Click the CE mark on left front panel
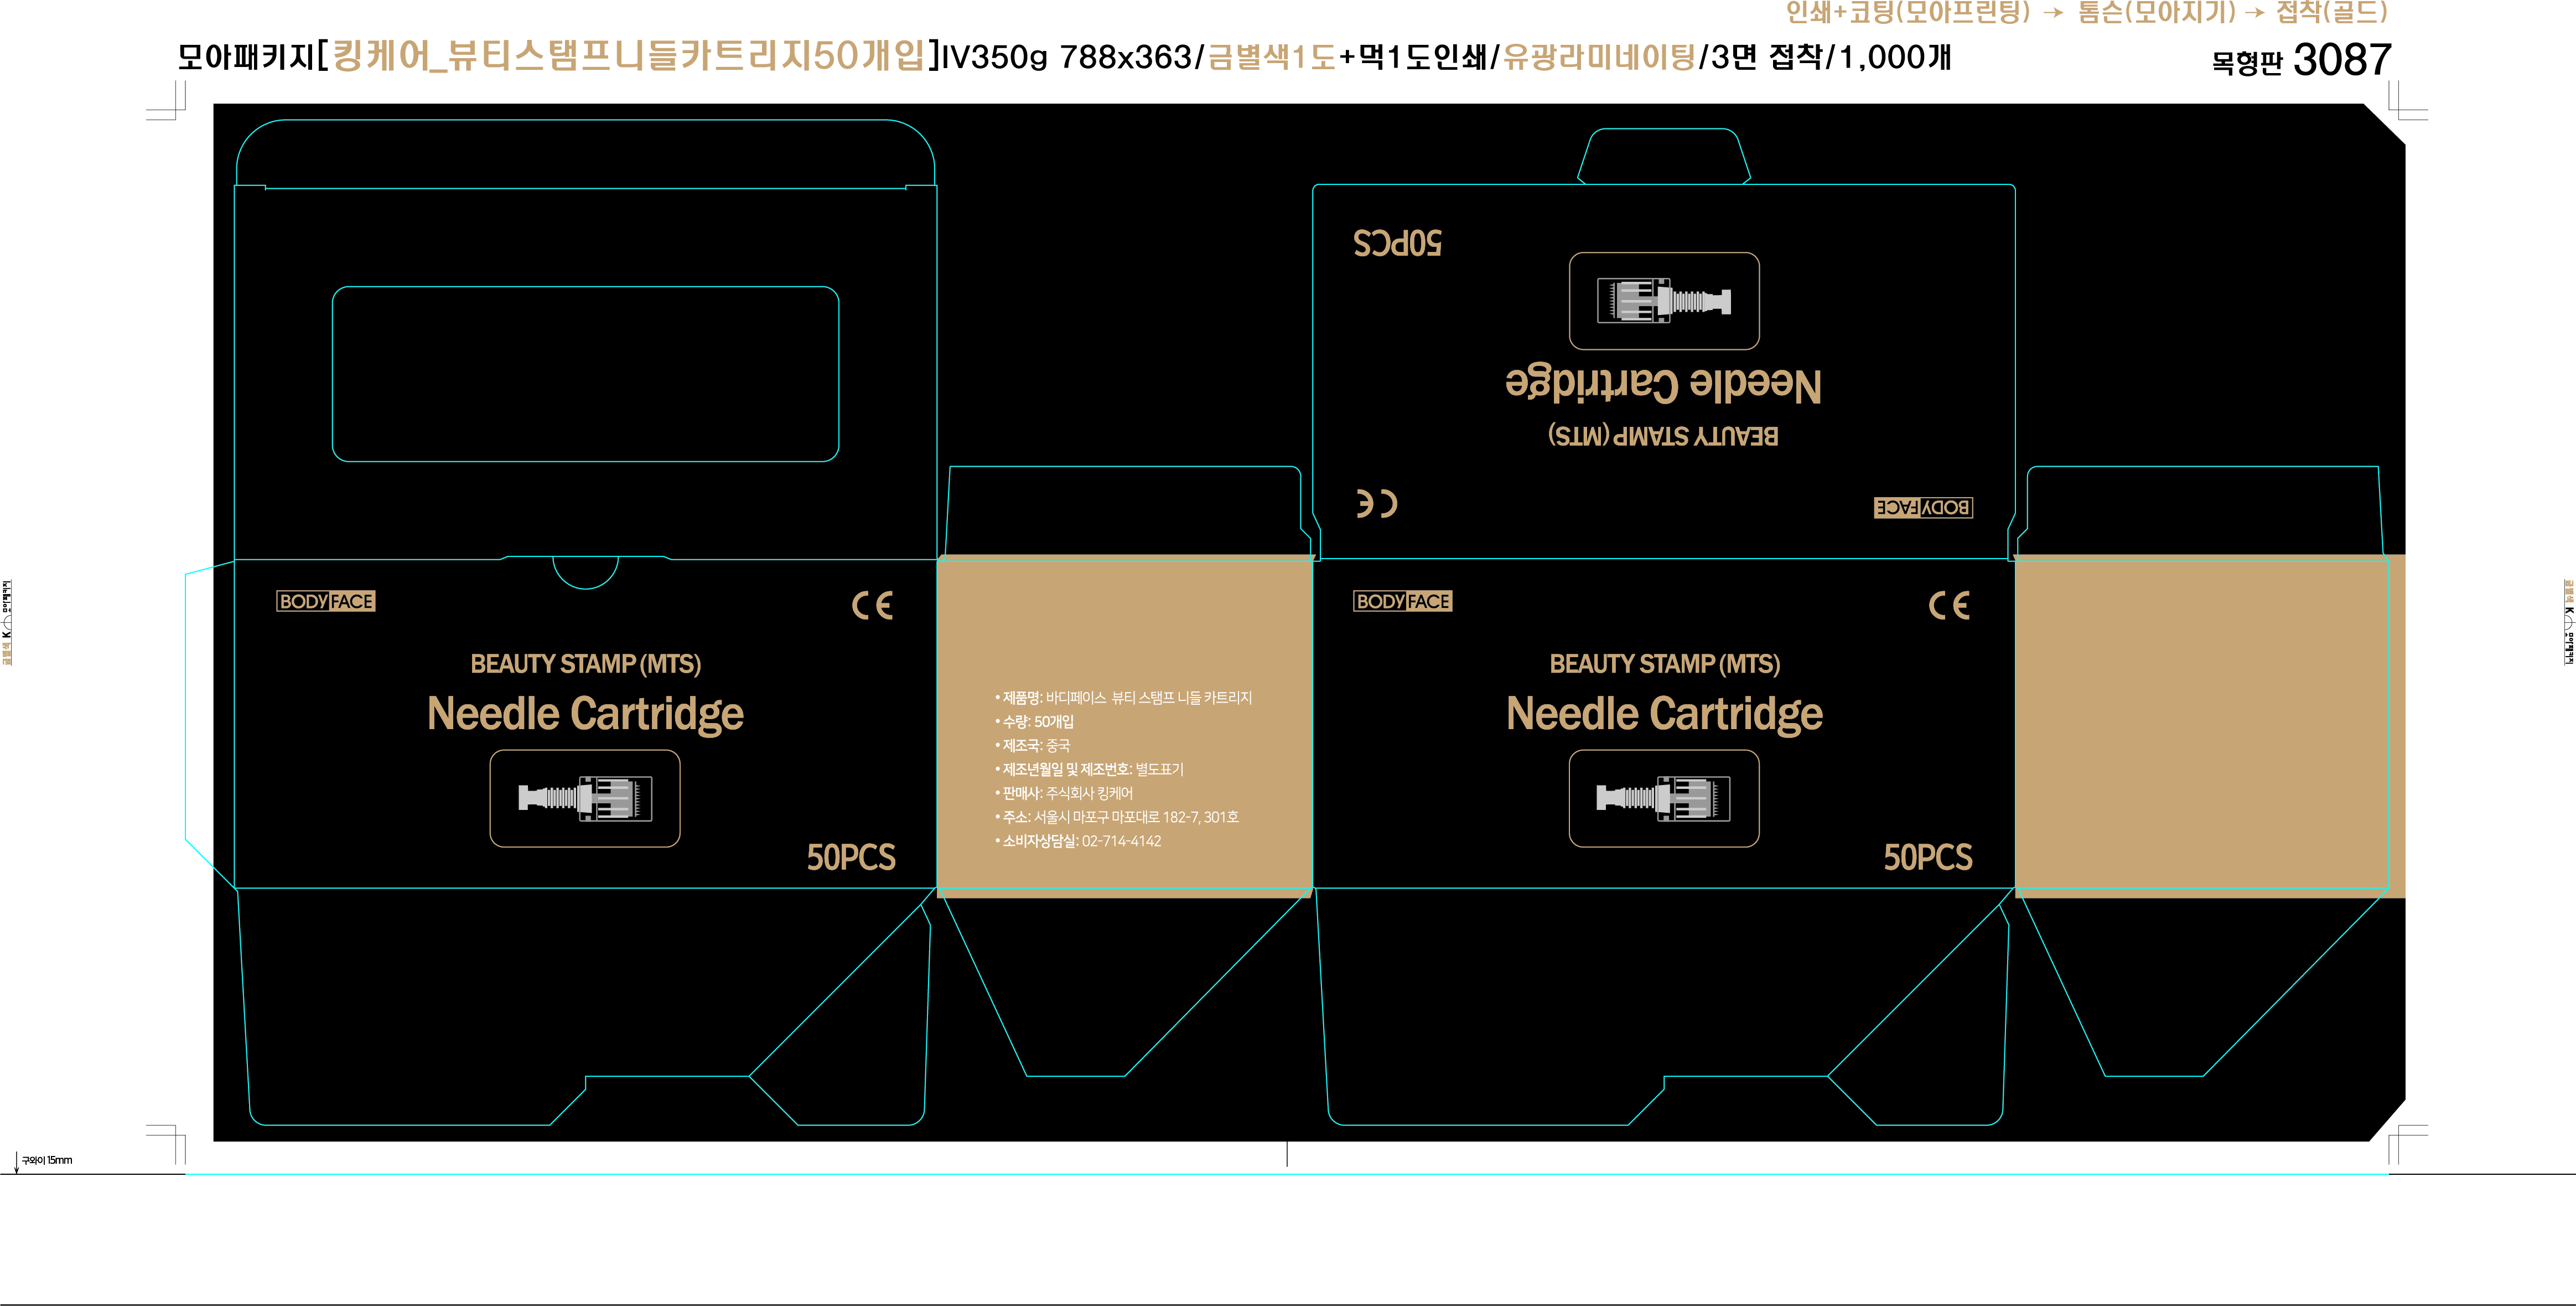The height and width of the screenshot is (1306, 2576). point(872,606)
